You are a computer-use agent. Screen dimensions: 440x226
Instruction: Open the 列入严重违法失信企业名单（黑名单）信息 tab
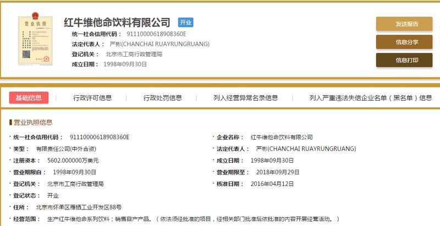[x=371, y=97]
